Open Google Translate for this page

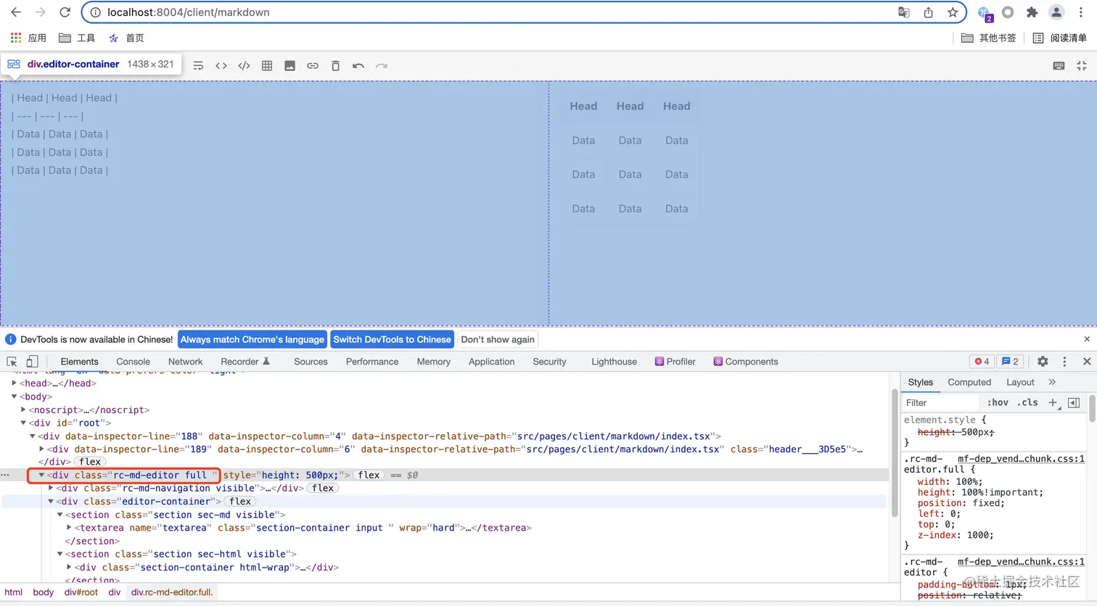click(x=904, y=12)
